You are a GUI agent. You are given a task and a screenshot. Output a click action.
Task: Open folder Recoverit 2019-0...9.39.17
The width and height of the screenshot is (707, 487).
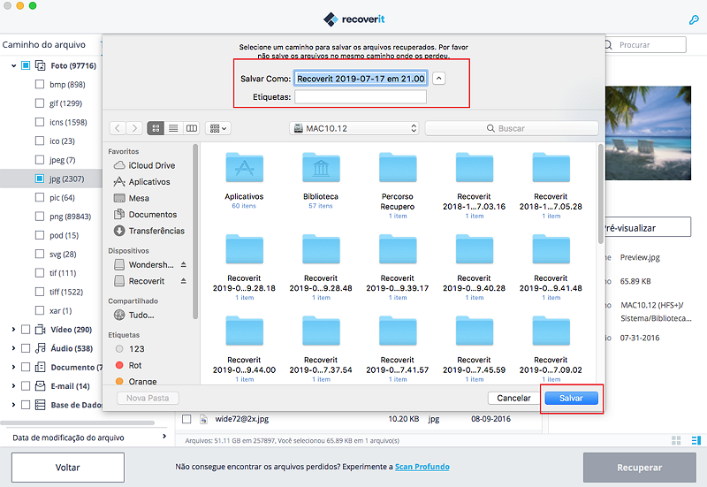pyautogui.click(x=397, y=249)
